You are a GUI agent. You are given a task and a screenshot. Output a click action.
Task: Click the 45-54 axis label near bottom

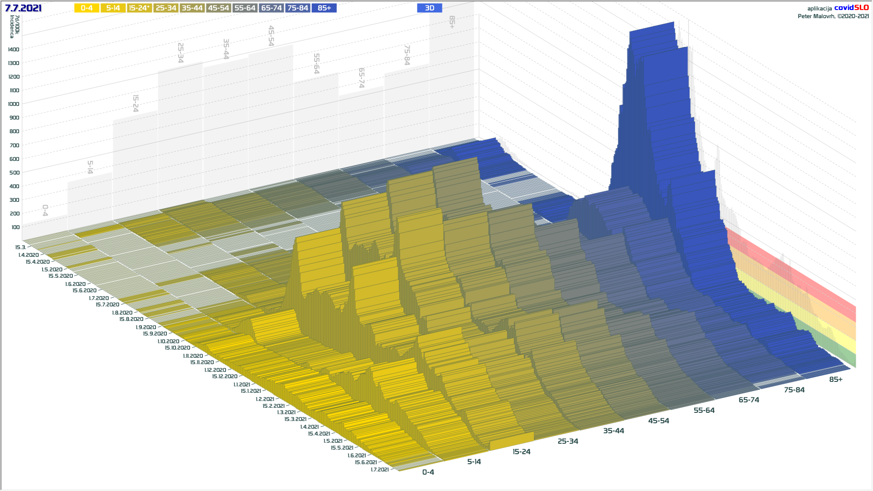(658, 421)
